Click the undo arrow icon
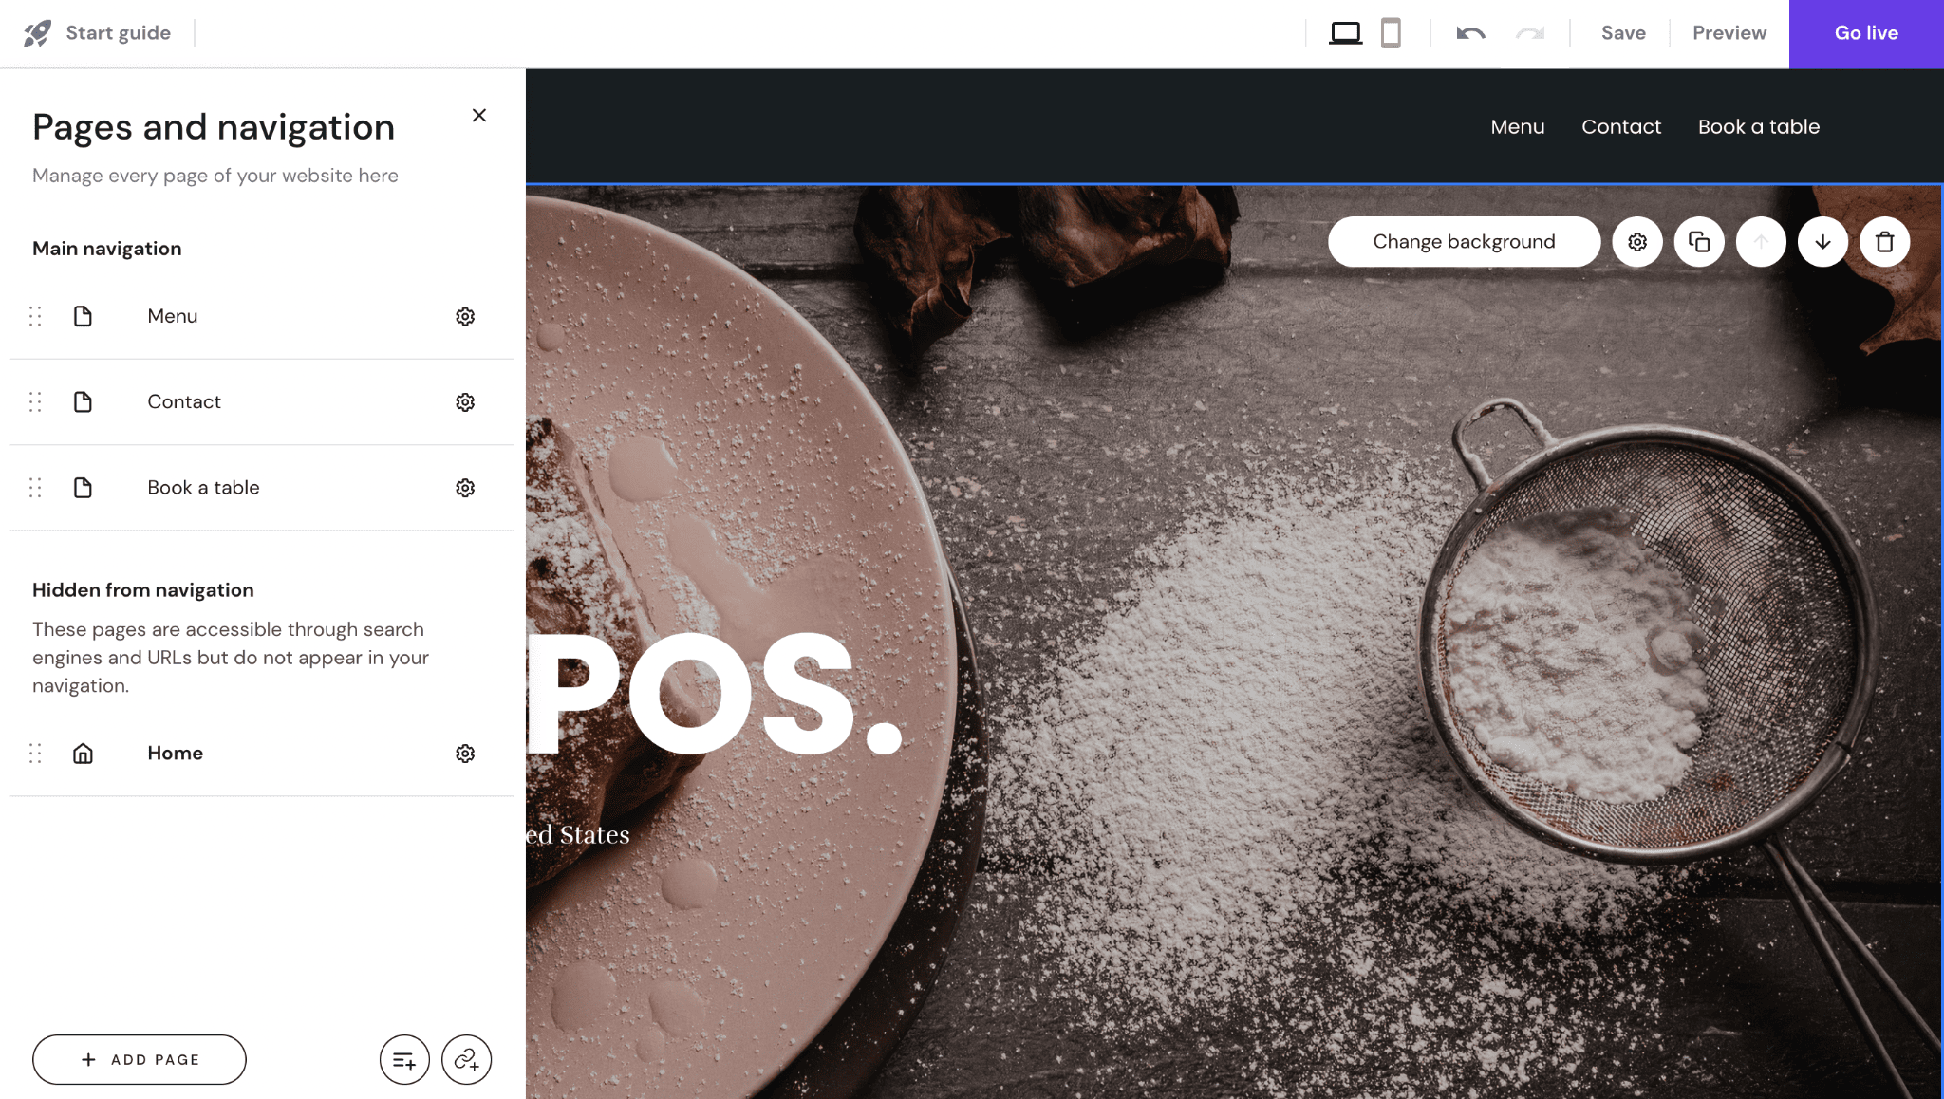 click(x=1470, y=32)
